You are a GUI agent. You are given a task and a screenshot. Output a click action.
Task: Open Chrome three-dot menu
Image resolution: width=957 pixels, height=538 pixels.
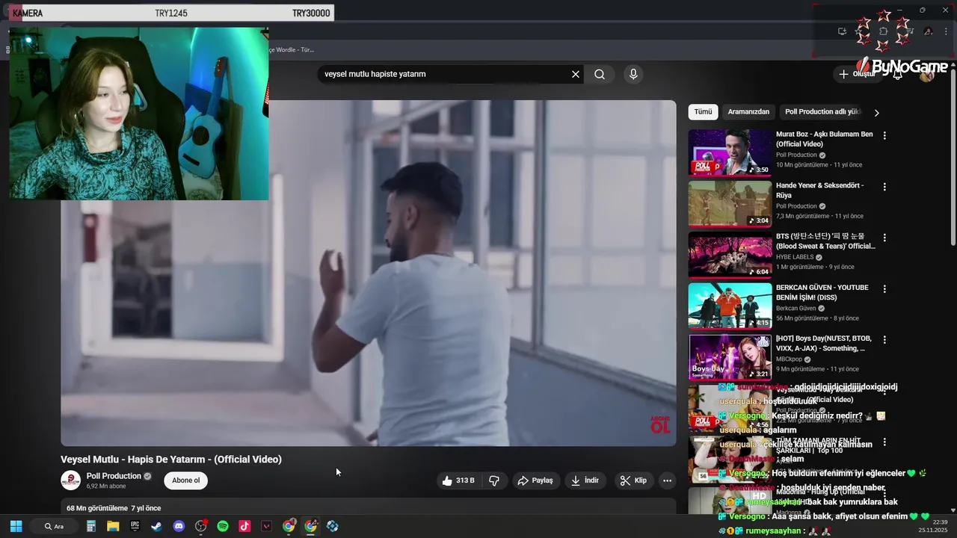(946, 31)
